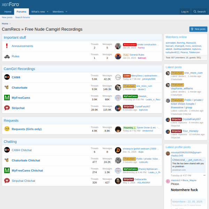Viewport: 209px width, 209px height.
Task: Click the xenForo logo
Action: [10, 5]
